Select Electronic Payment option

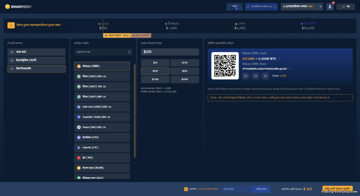(36, 60)
